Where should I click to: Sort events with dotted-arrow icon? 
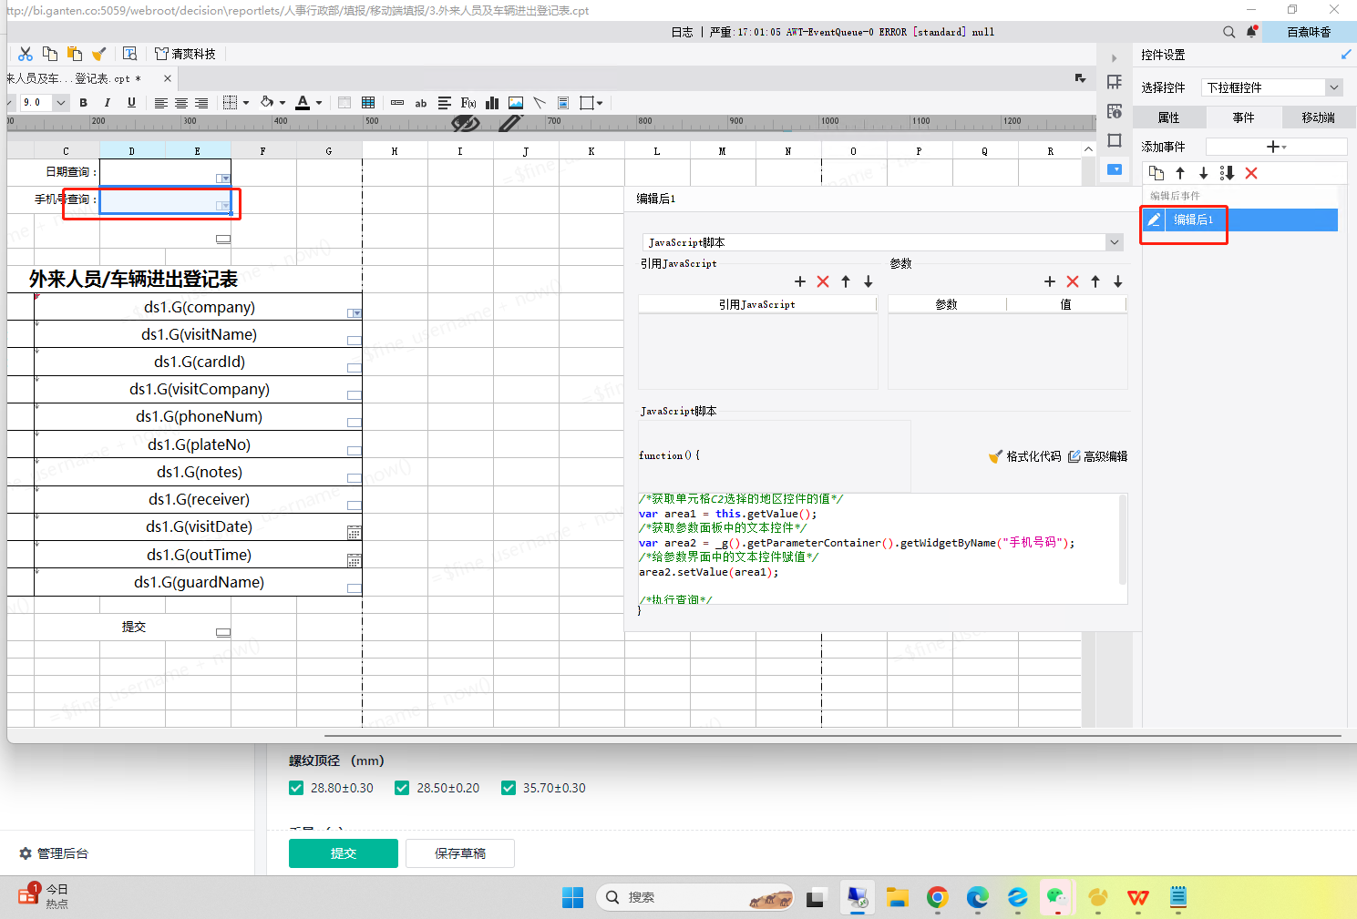pos(1227,173)
